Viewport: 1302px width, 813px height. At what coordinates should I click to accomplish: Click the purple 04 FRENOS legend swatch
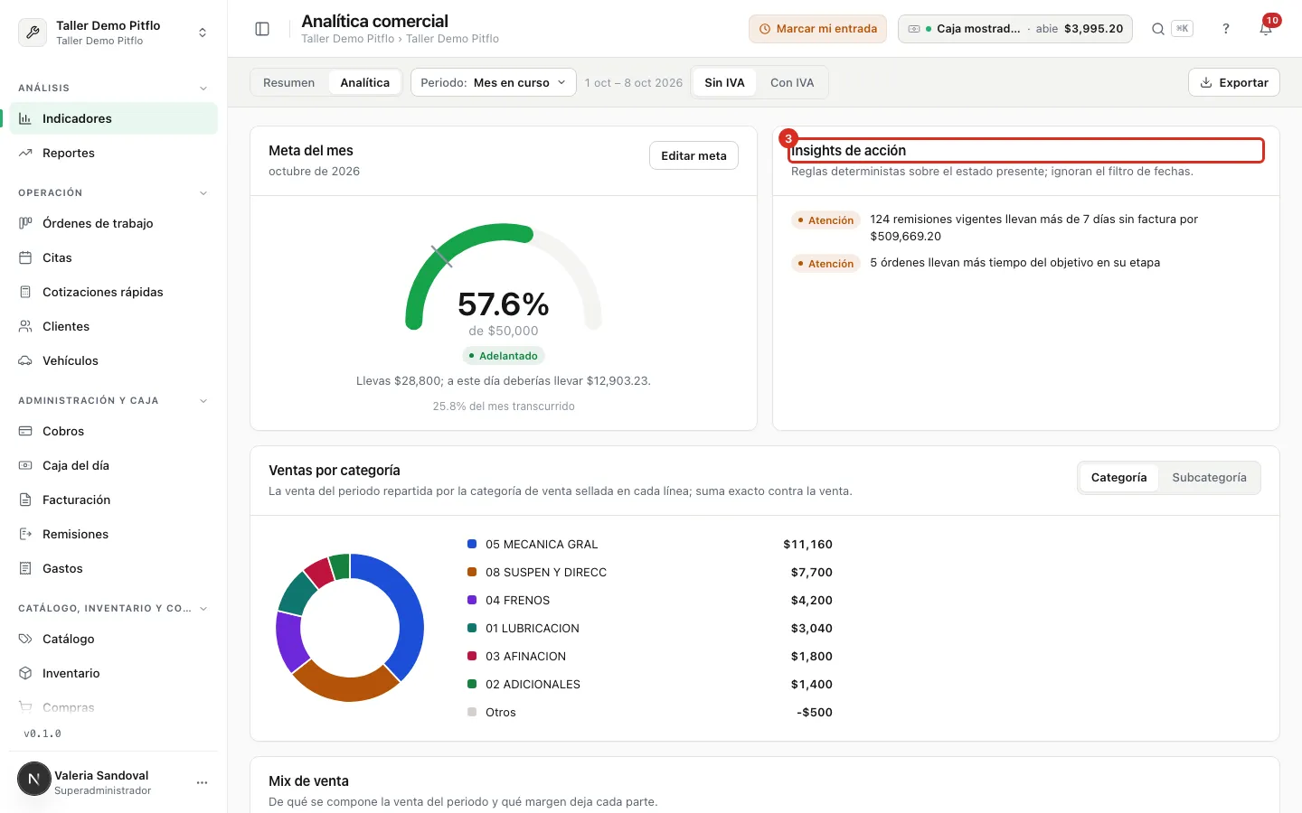(472, 600)
